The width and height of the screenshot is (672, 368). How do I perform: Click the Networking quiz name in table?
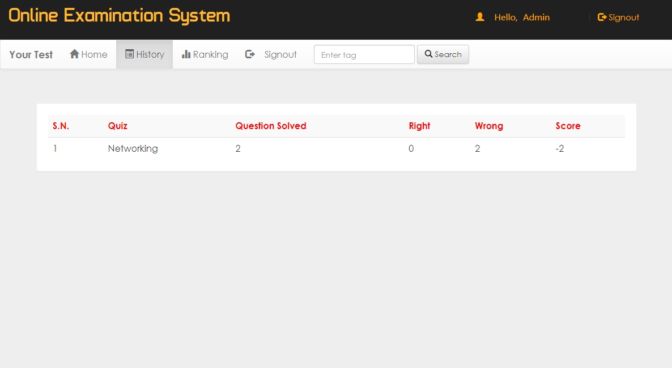coord(133,149)
